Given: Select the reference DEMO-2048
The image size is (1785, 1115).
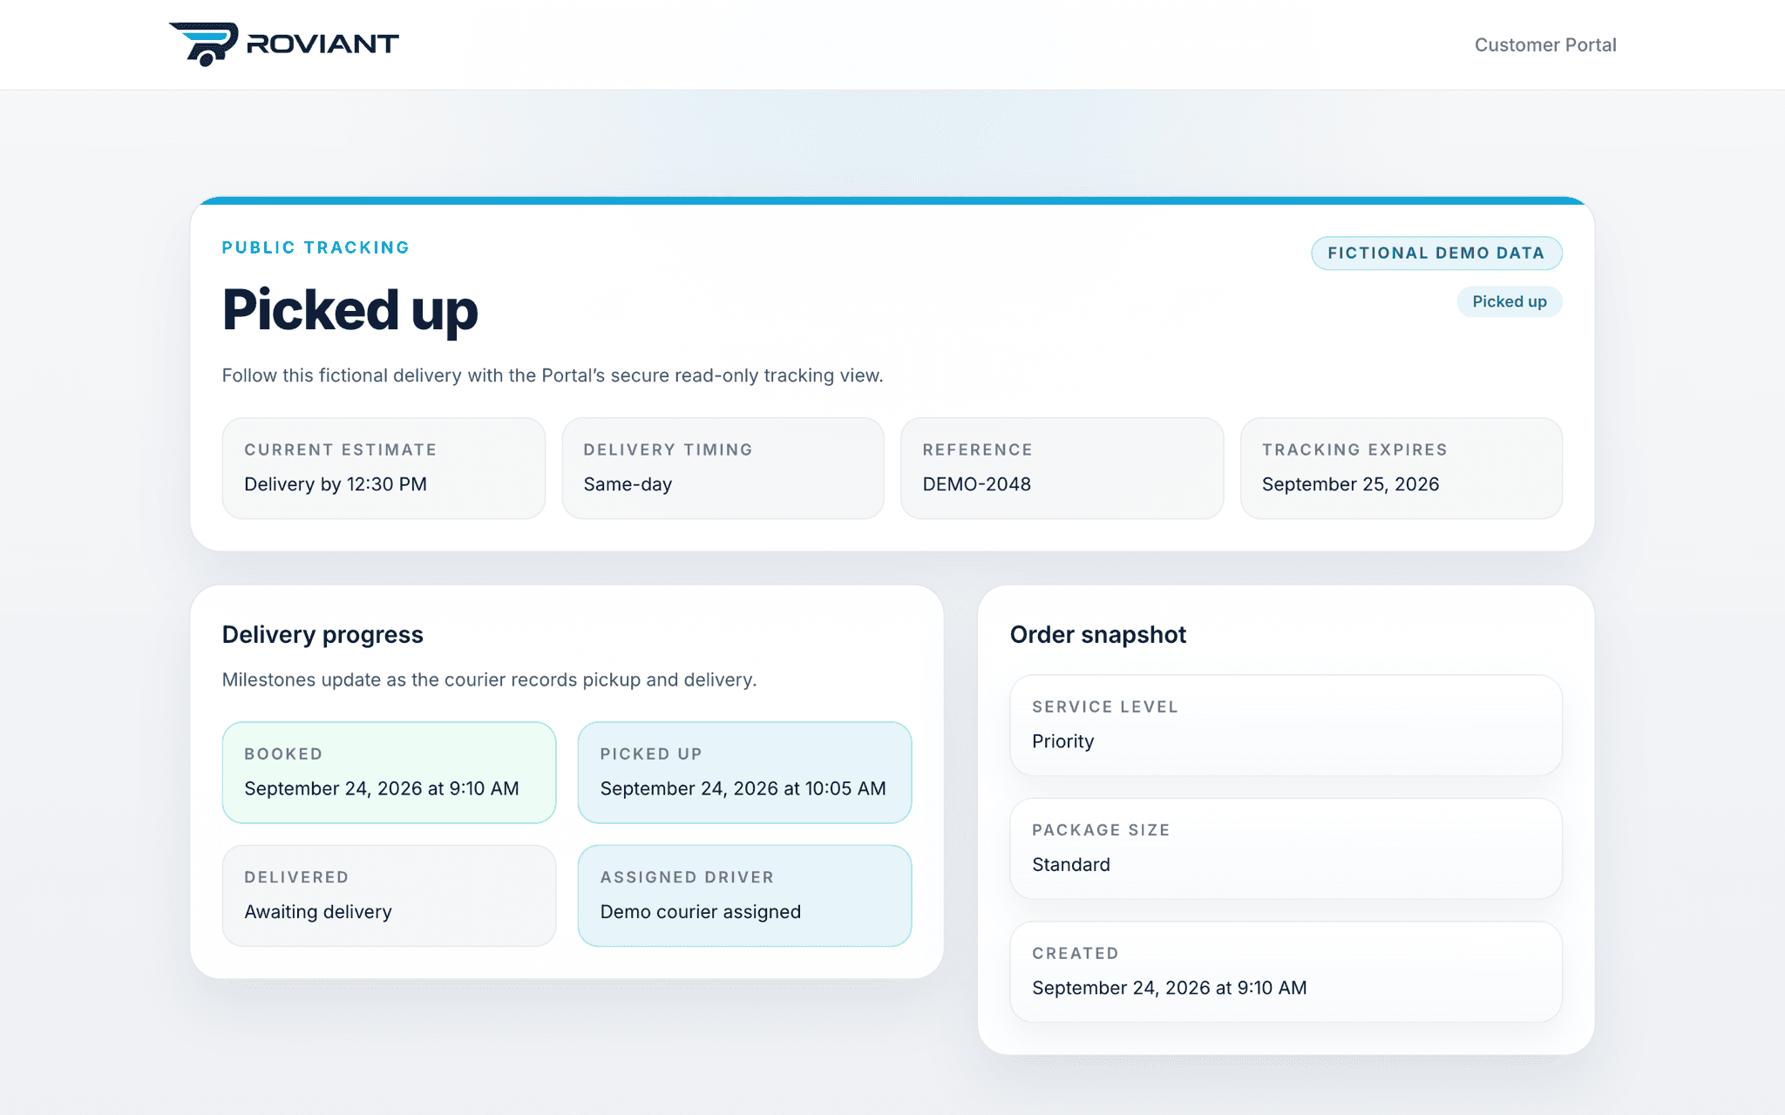Looking at the screenshot, I should 976,484.
